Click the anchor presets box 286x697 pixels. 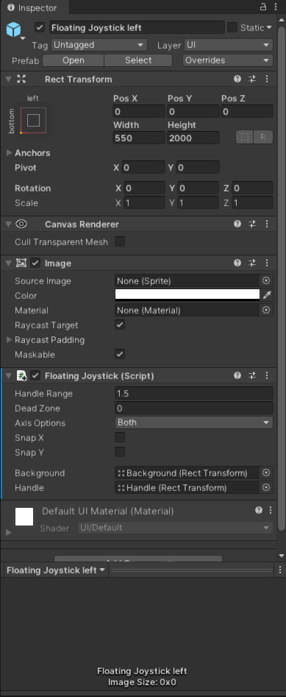33,120
